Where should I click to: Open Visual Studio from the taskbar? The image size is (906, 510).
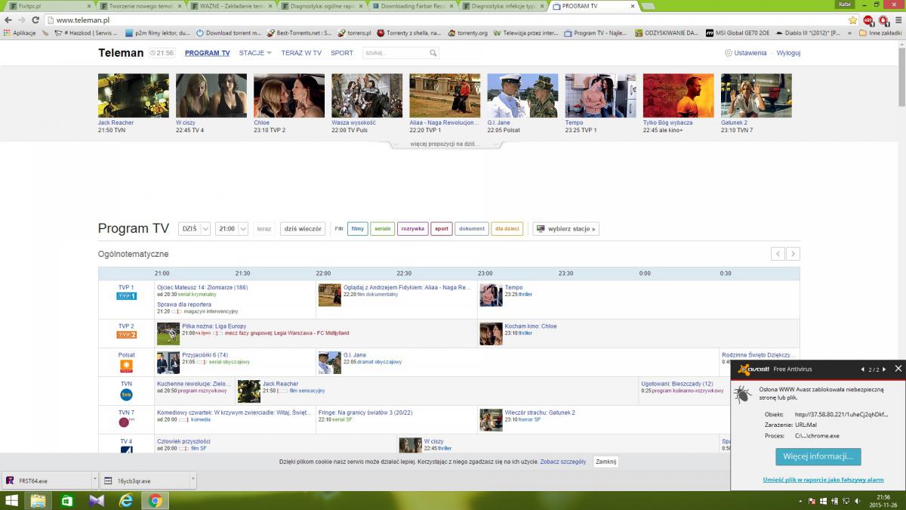pyautogui.click(x=96, y=500)
